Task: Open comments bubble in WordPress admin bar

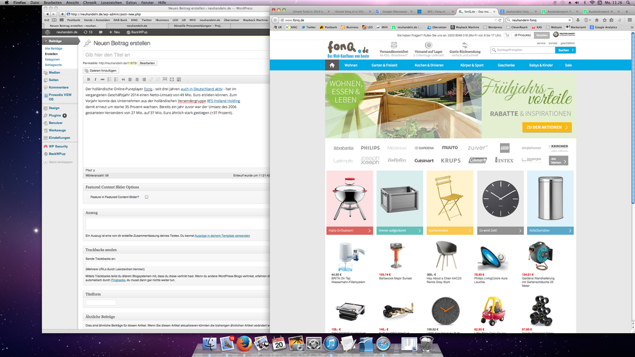Action: (100, 32)
